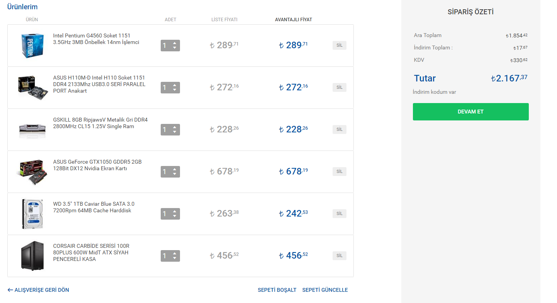
Task: Open the WD Caviar Blue harddisk thumbnail
Action: pos(32,214)
